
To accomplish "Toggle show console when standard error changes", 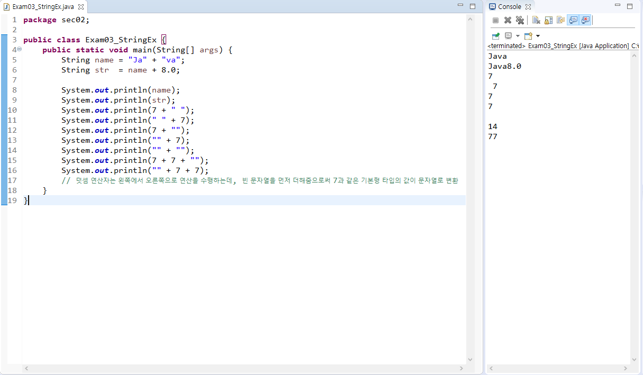I will [585, 20].
